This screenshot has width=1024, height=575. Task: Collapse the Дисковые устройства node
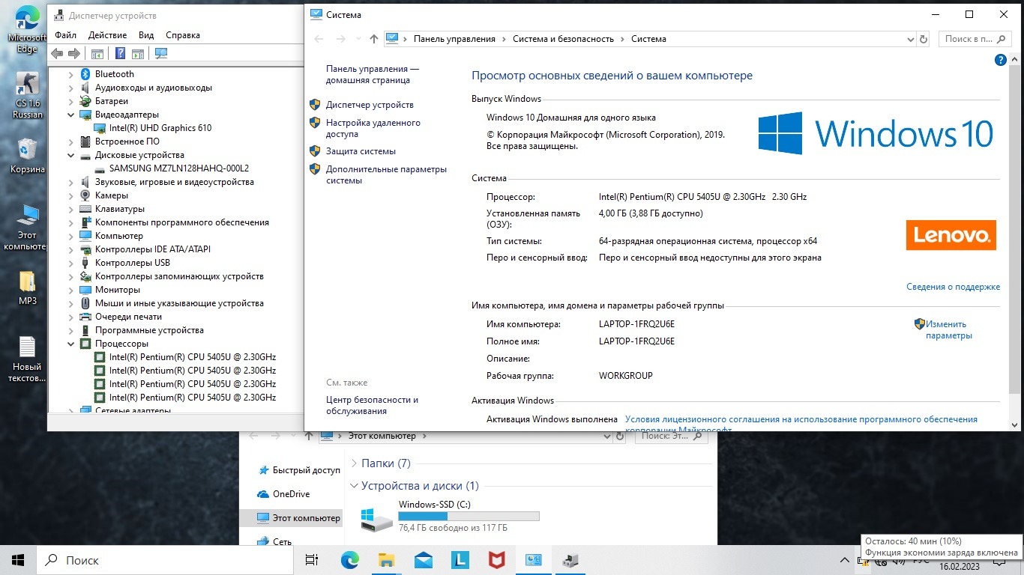(x=71, y=155)
